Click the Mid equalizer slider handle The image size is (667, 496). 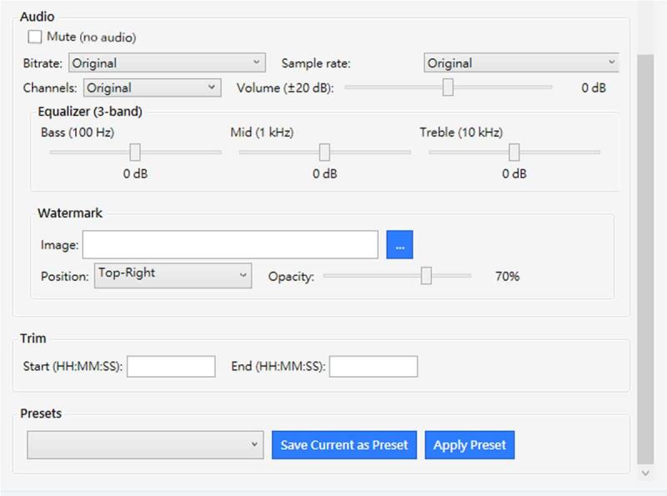tap(325, 153)
